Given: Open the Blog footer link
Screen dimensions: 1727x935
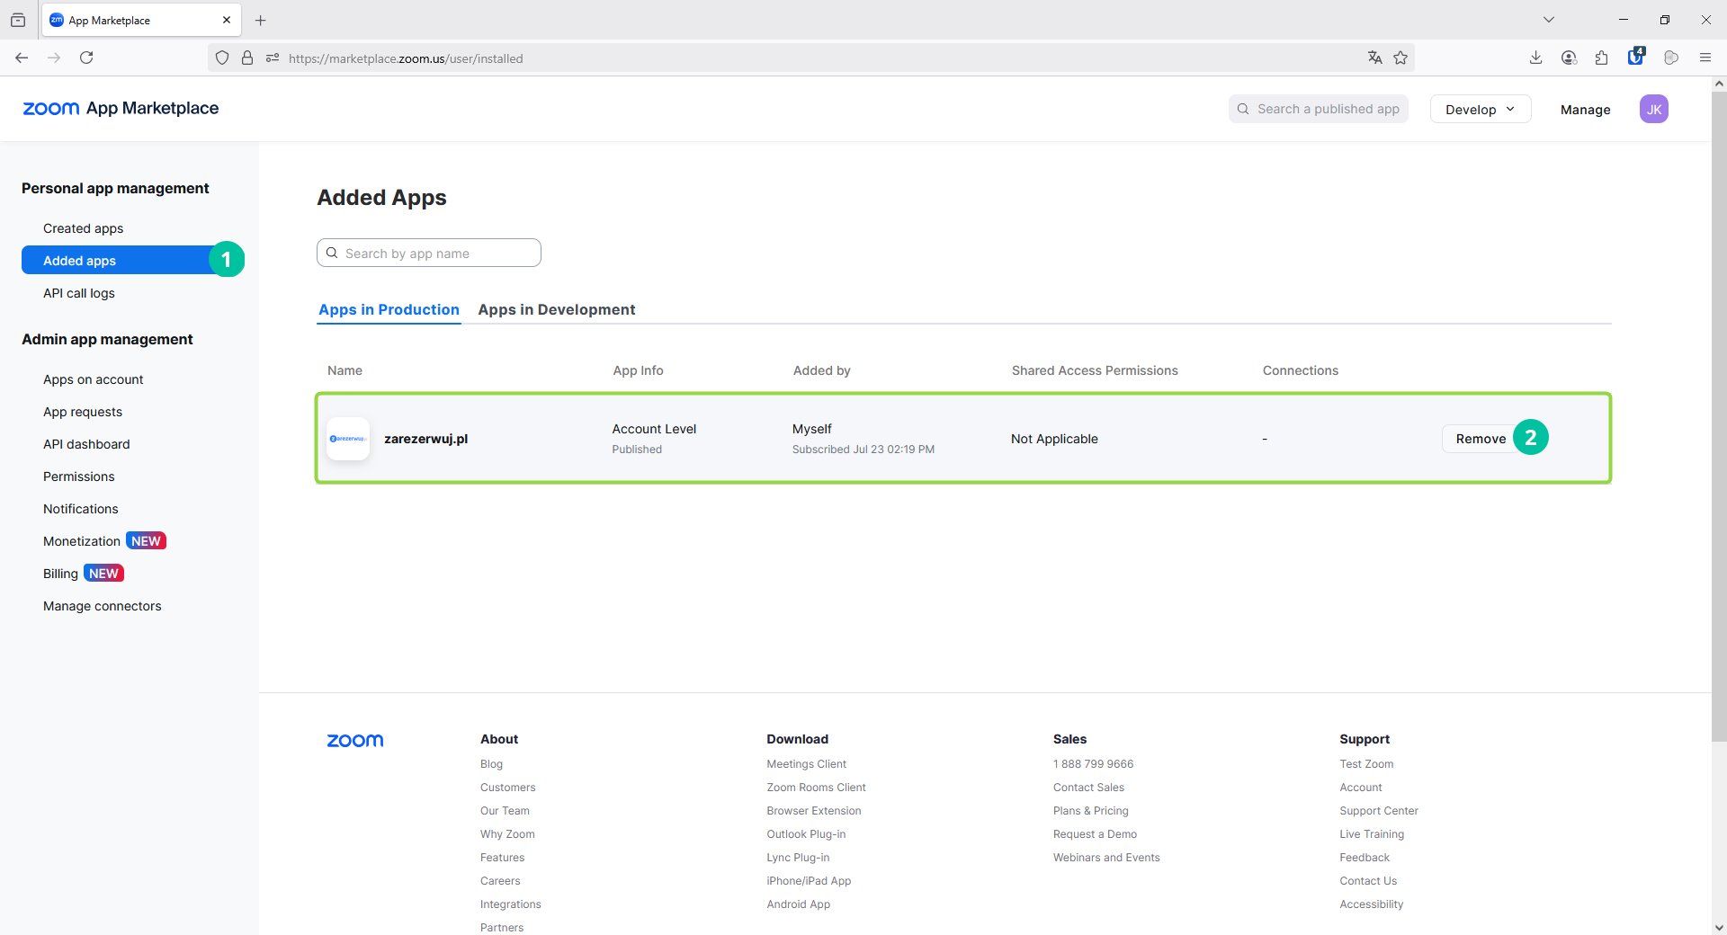Looking at the screenshot, I should click(x=491, y=764).
